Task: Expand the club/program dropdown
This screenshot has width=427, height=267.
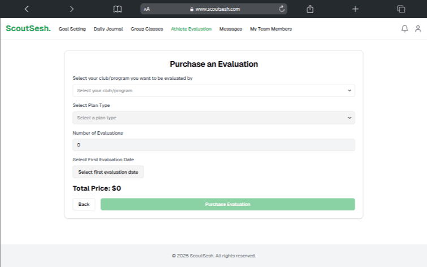Action: coord(213,91)
